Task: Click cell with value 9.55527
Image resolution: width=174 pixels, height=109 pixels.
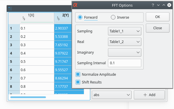Action: point(63,70)
